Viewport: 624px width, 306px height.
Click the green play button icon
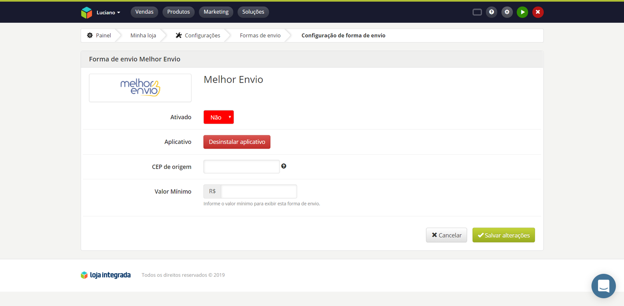[522, 12]
